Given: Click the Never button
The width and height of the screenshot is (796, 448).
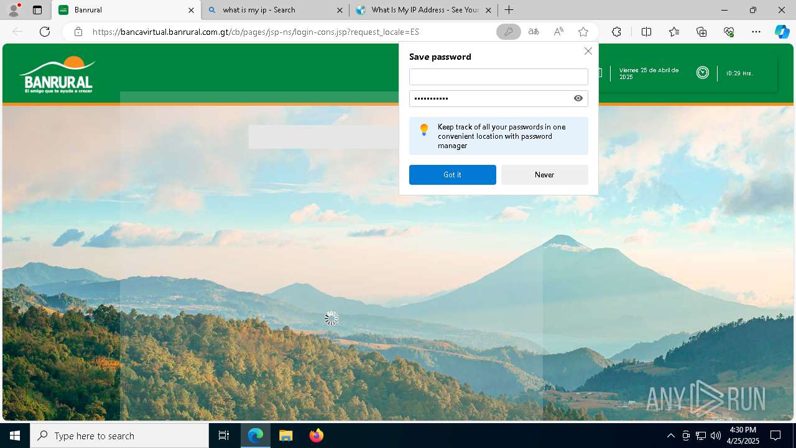Looking at the screenshot, I should click(x=545, y=175).
